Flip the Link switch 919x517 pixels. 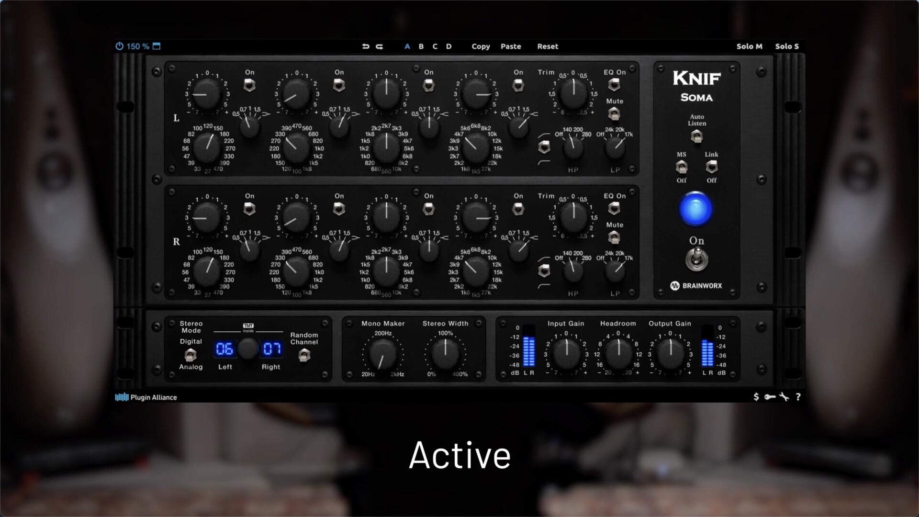tap(712, 167)
